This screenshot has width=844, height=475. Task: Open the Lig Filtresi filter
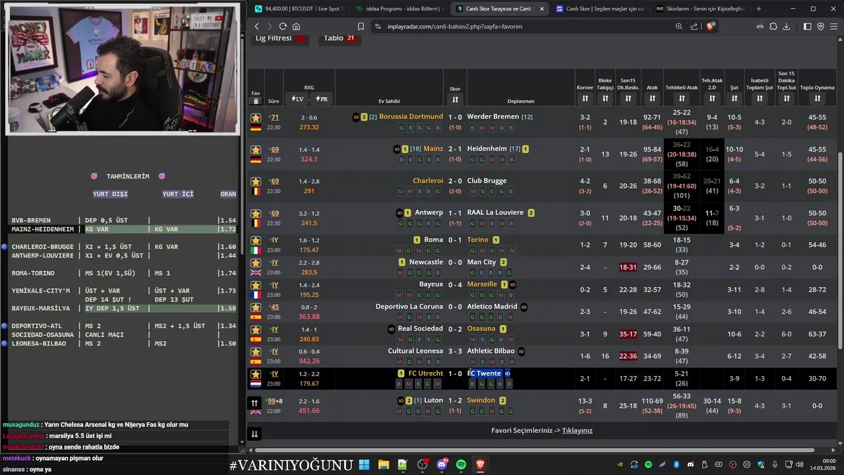[x=280, y=38]
